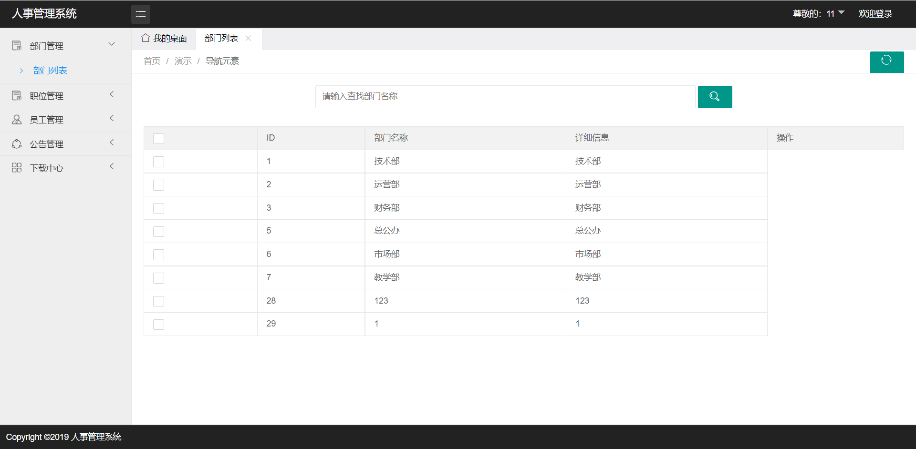Close the 部门列表 tab

[x=248, y=38]
